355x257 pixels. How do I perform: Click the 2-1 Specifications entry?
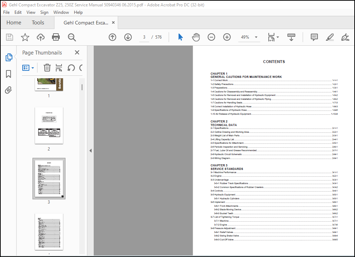274,128
